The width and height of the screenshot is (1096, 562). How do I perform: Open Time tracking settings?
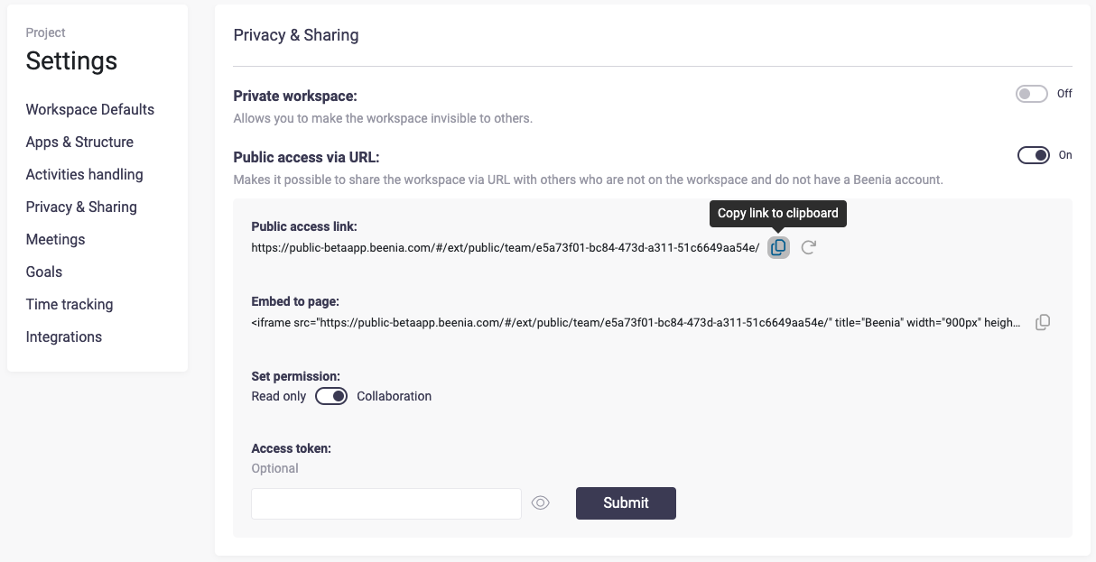70,304
